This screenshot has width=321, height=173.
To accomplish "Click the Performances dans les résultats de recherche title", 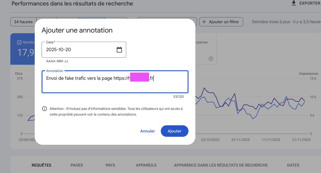I will [72, 4].
